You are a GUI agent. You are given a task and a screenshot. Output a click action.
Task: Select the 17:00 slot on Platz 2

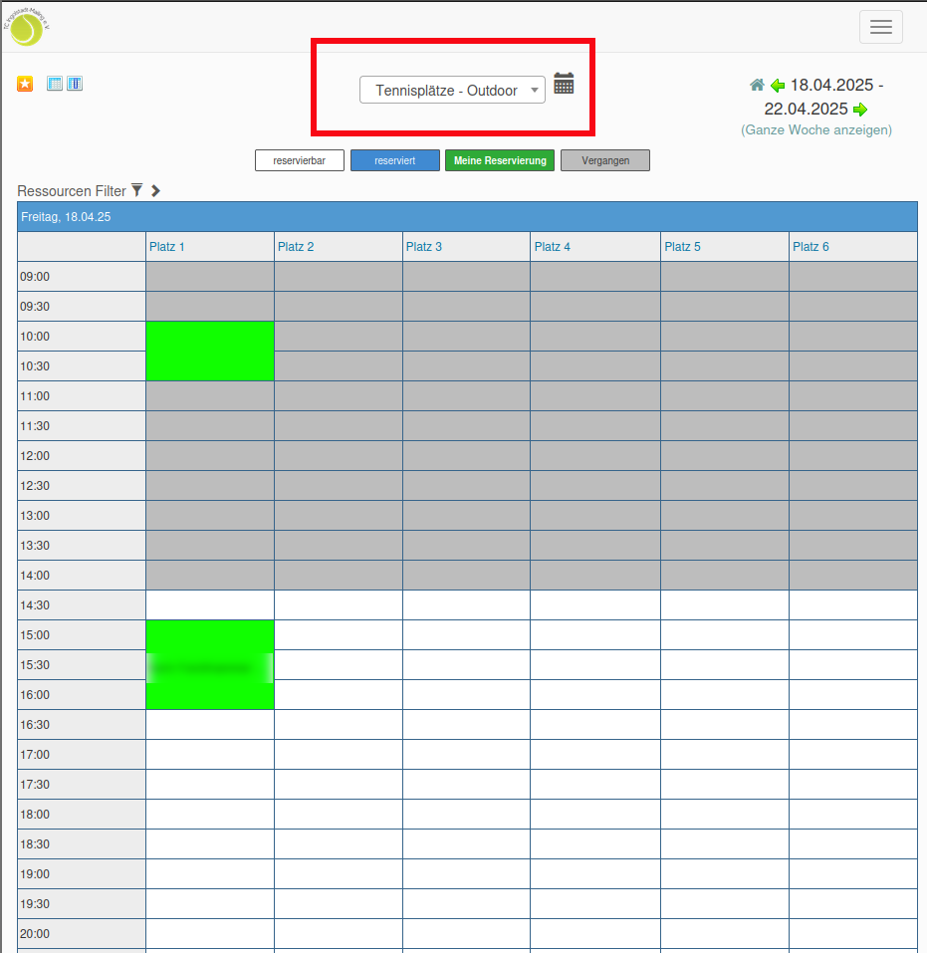tap(339, 754)
